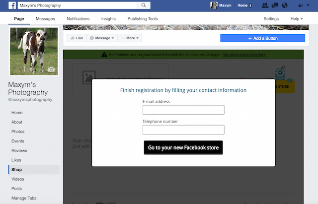Viewport: 318px width, 204px height.
Task: Click the Like button
Action: click(x=77, y=38)
